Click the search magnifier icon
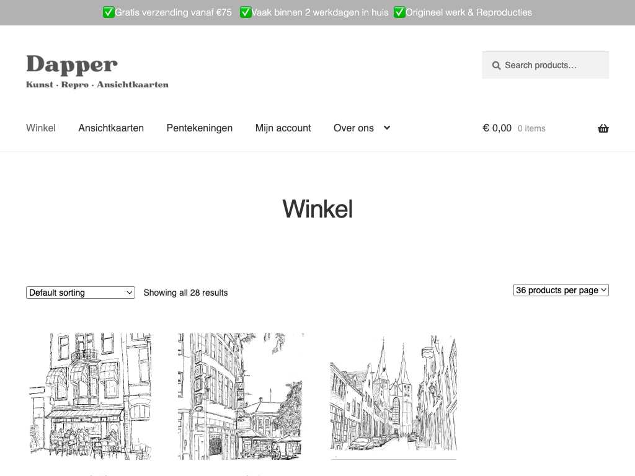This screenshot has height=476, width=635. pyautogui.click(x=496, y=65)
